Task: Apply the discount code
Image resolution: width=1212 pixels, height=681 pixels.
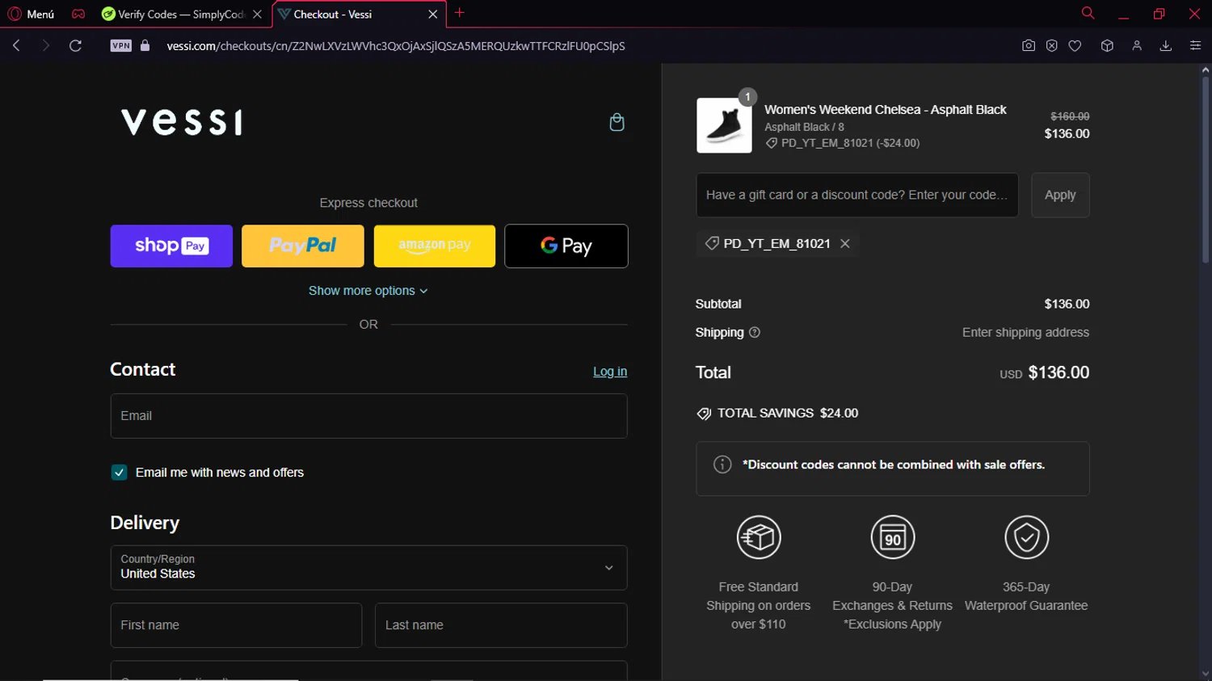Action: click(x=1060, y=195)
